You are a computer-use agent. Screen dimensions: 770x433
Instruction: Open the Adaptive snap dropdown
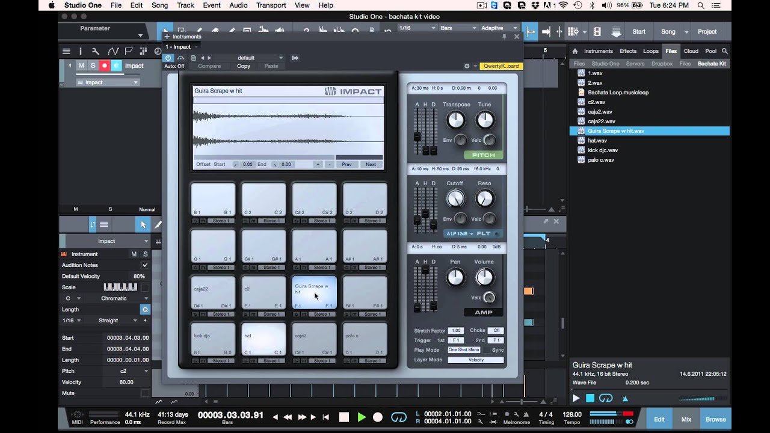(499, 28)
